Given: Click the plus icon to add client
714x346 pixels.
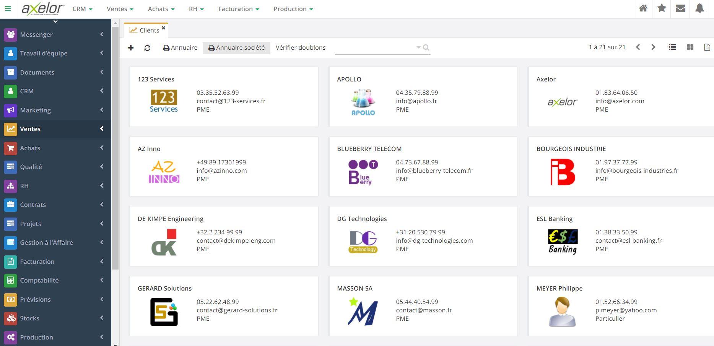Looking at the screenshot, I should [131, 48].
